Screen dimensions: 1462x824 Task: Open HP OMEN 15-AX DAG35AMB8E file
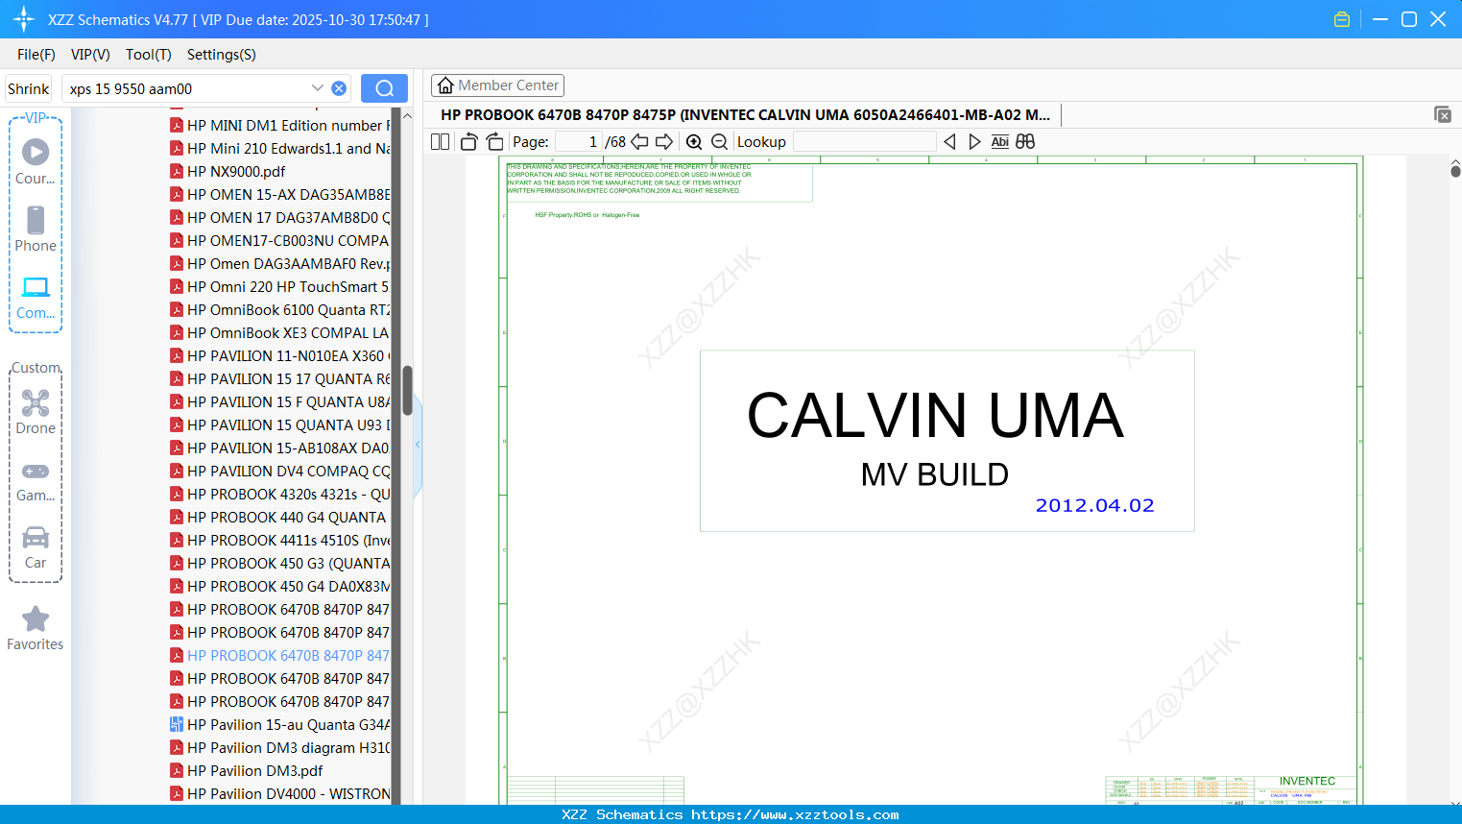tap(280, 194)
